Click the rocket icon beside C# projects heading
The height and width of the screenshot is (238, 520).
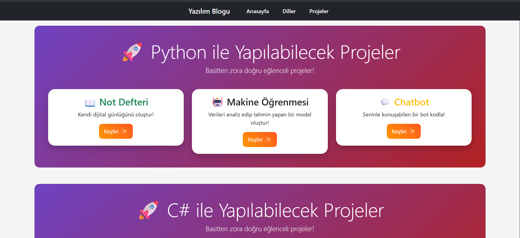[148, 210]
